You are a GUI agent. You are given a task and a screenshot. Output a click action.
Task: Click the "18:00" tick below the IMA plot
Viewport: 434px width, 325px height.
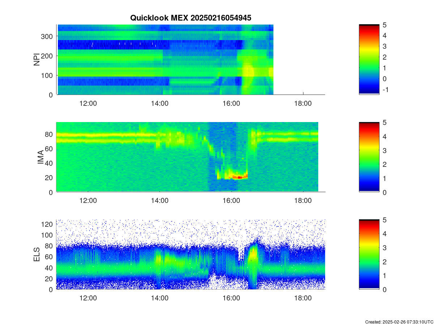303,201
